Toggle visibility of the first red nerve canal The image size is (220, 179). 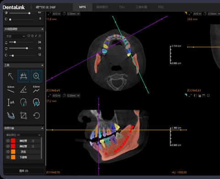[x=8, y=141]
